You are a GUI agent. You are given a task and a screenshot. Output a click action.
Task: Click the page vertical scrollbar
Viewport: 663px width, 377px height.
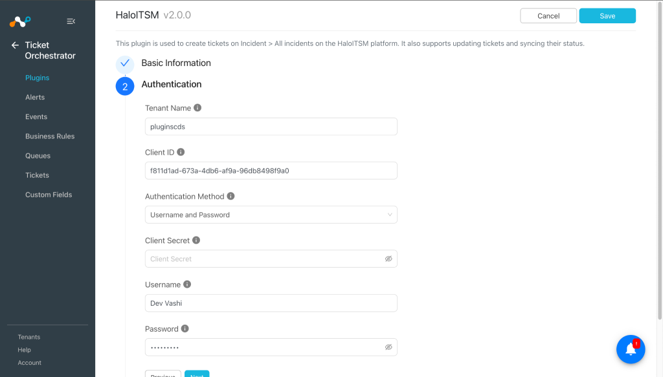[660, 160]
